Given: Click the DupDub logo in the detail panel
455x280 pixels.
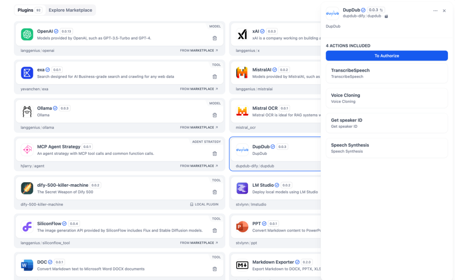Looking at the screenshot, I should coord(332,13).
